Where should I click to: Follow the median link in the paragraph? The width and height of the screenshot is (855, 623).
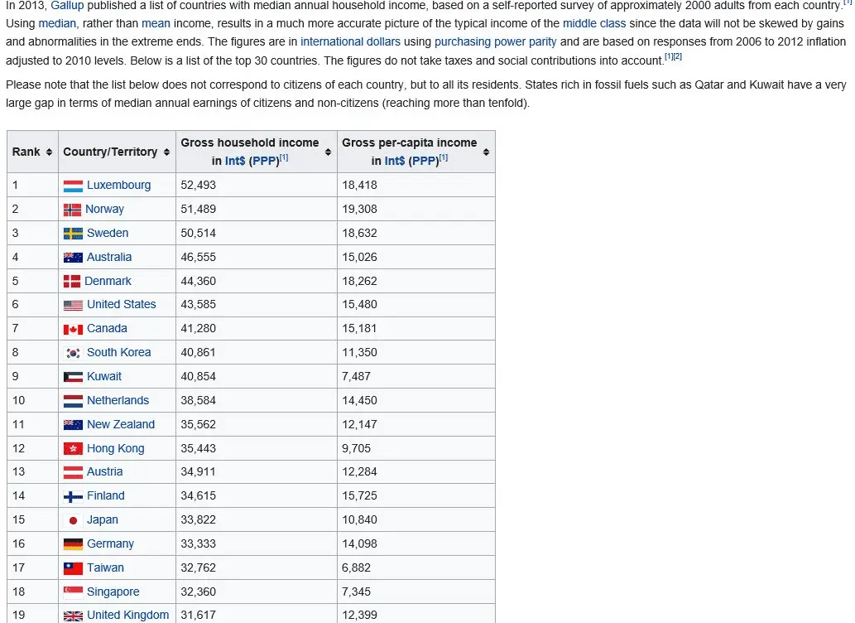coord(57,23)
